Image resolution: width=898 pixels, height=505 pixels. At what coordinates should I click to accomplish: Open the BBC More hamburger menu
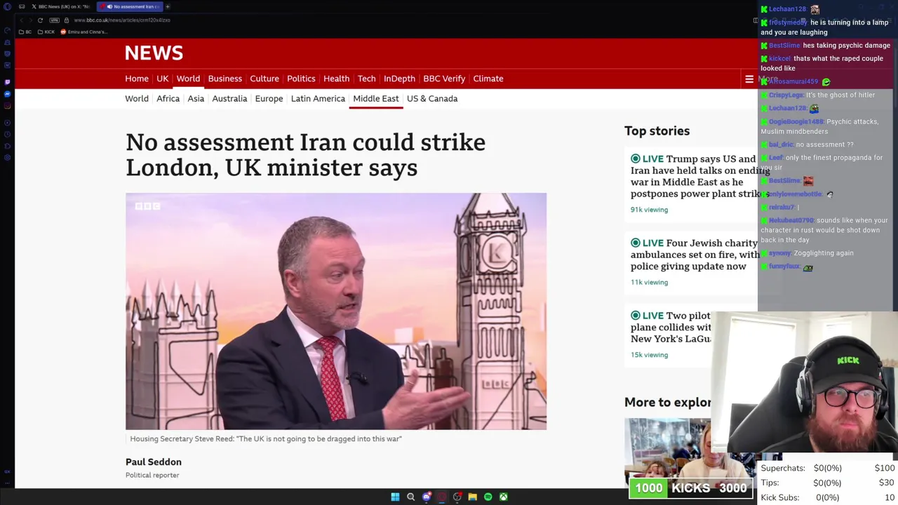click(749, 79)
